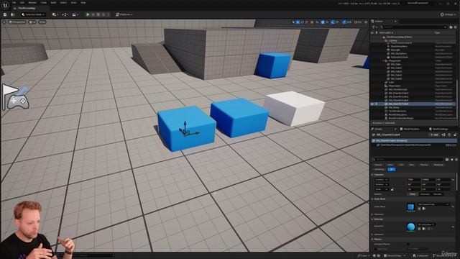Screen dimensions: 460x259
Task: Open the File menu
Action: [x=14, y=3]
